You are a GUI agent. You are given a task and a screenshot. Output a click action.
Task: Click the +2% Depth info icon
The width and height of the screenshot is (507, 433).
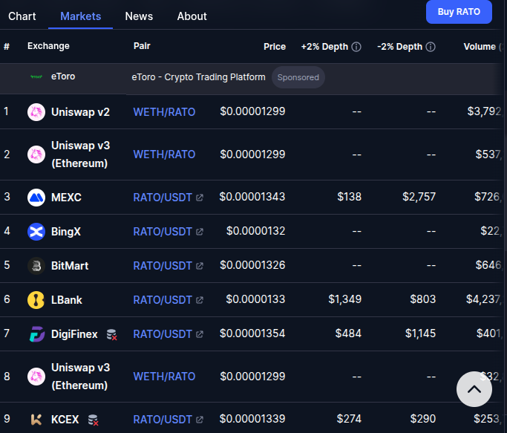coord(356,47)
